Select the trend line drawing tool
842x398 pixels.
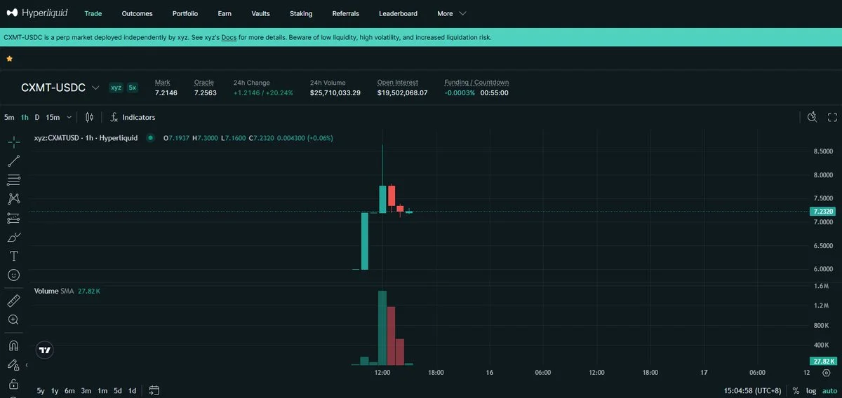pos(13,160)
